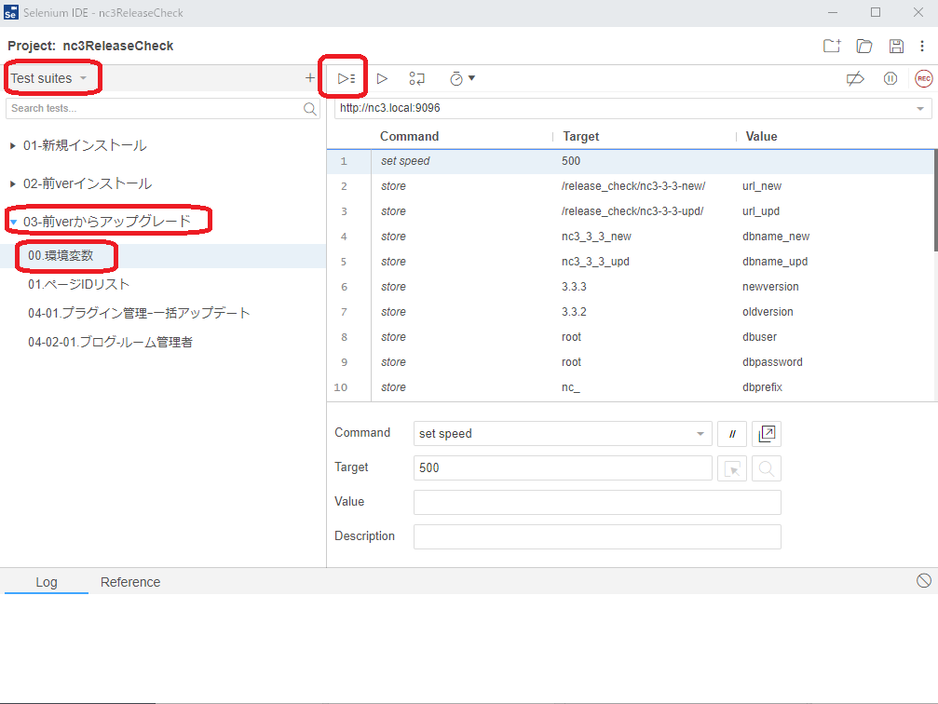
Task: Select row 4 storing dbname_new
Action: point(631,237)
